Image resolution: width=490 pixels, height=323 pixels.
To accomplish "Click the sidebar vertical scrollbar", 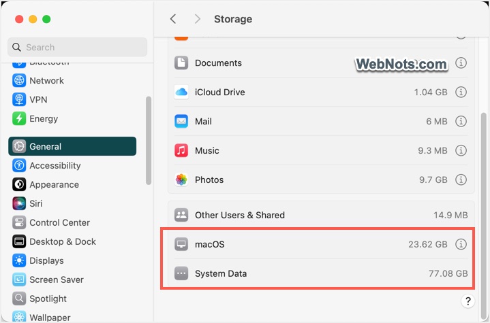I will [149, 141].
